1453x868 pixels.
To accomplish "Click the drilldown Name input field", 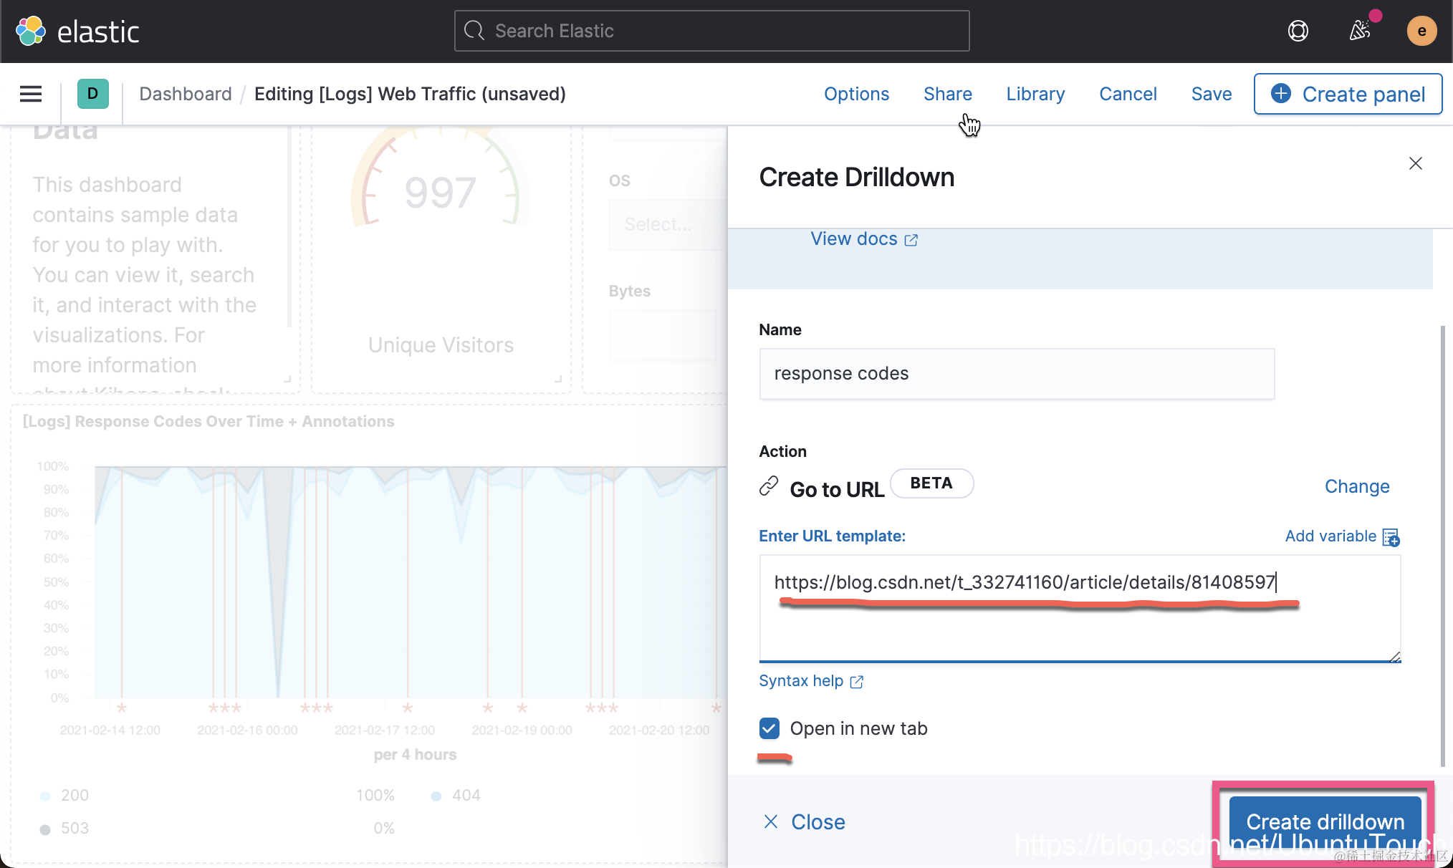I will [1016, 374].
